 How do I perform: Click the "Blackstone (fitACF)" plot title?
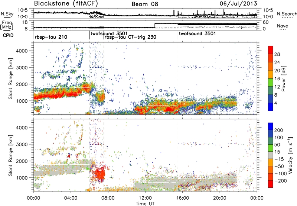[x=66, y=3]
